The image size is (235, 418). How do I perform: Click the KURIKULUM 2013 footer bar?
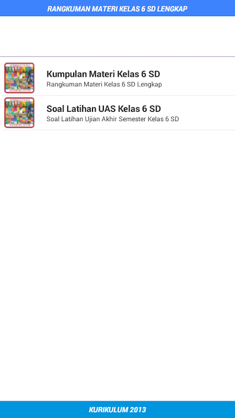tap(118, 410)
